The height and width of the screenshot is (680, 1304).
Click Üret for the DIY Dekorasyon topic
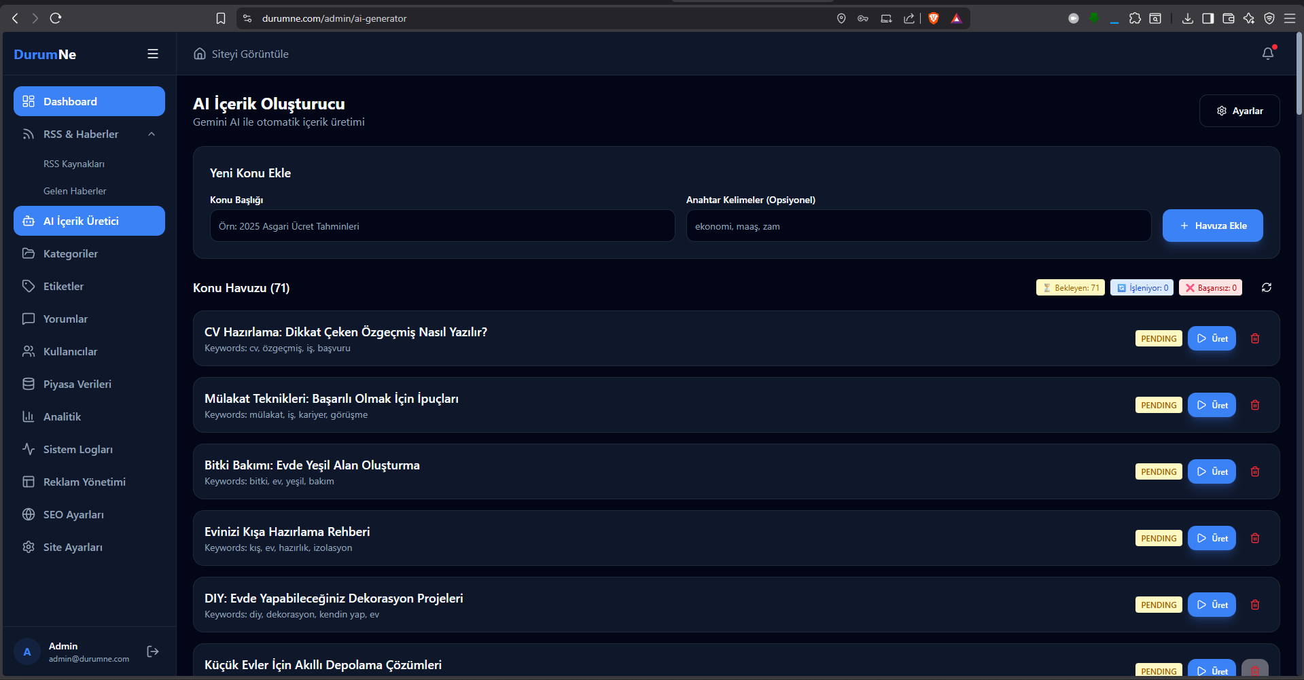1212,605
